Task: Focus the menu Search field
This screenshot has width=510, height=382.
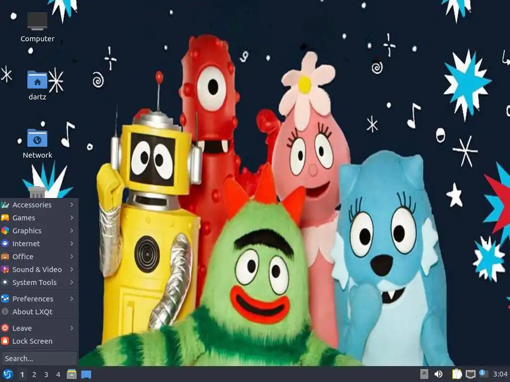Action: click(x=39, y=358)
